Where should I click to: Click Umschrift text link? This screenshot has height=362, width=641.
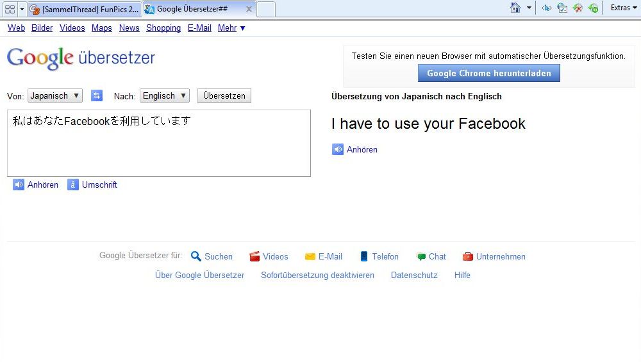pos(99,185)
